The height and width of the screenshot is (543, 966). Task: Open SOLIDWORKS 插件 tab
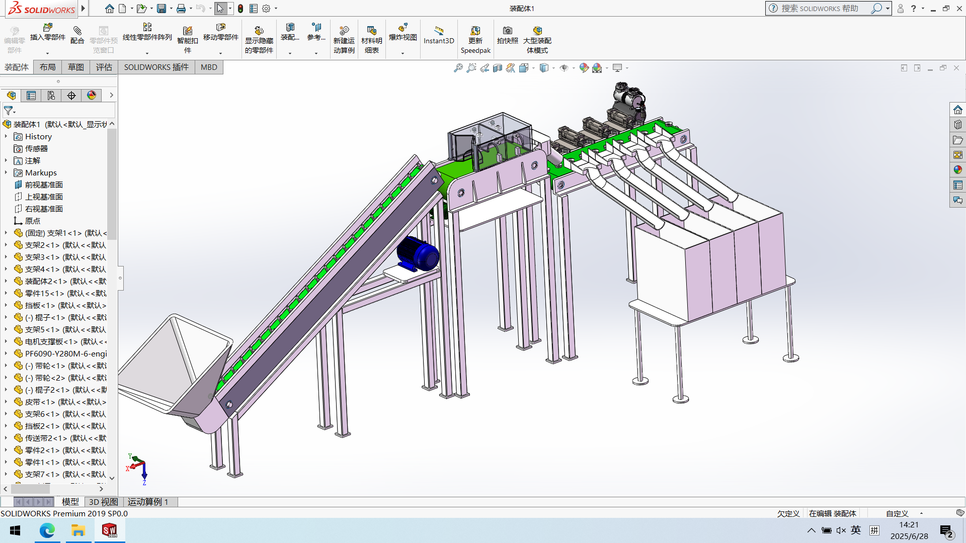(x=156, y=67)
